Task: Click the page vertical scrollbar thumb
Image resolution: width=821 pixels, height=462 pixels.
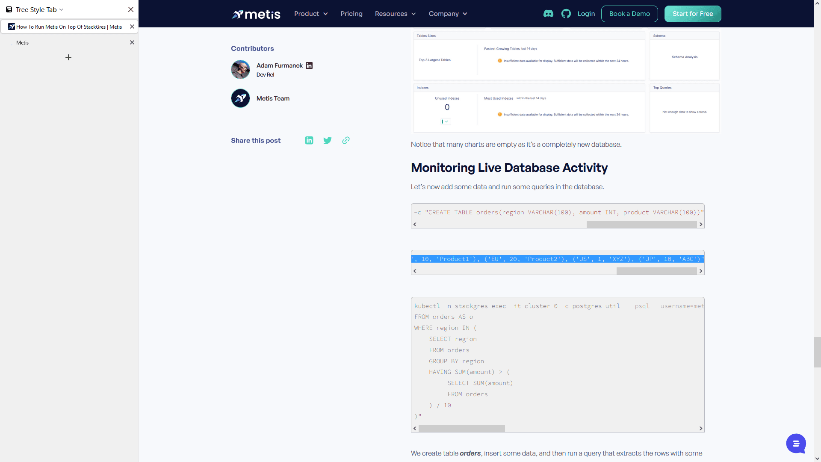Action: click(x=817, y=352)
